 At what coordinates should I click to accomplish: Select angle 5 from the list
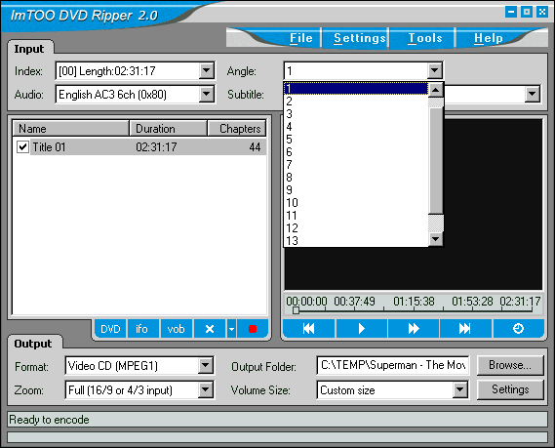click(x=356, y=140)
